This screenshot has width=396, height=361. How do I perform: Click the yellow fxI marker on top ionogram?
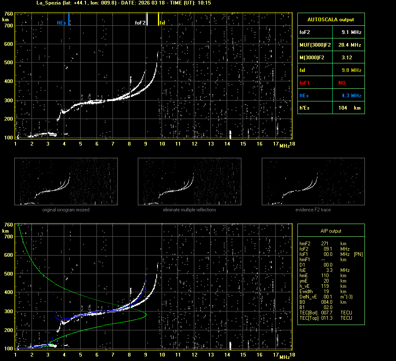coord(158,19)
